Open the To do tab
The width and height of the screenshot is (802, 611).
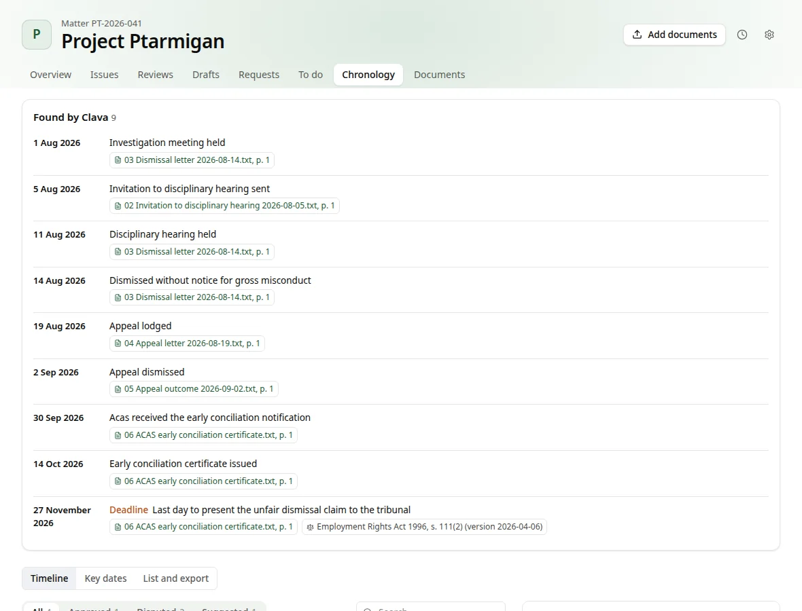coord(311,75)
